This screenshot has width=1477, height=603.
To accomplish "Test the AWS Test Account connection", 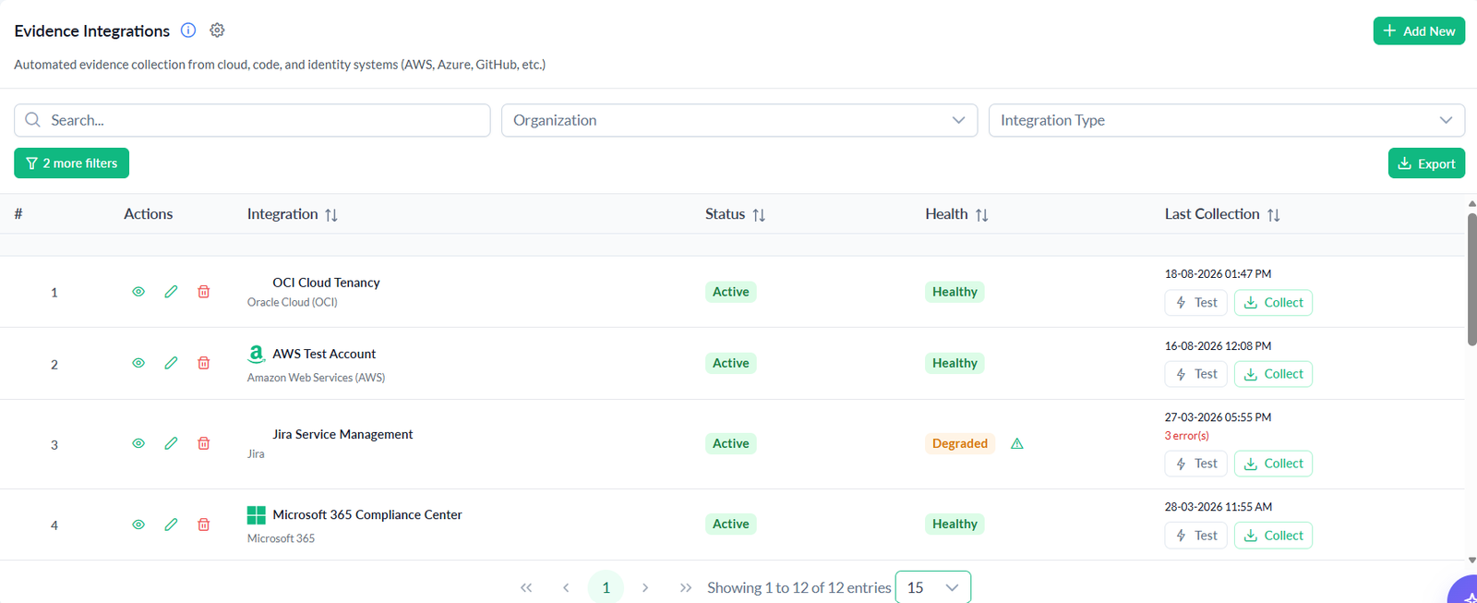I will pyautogui.click(x=1196, y=374).
